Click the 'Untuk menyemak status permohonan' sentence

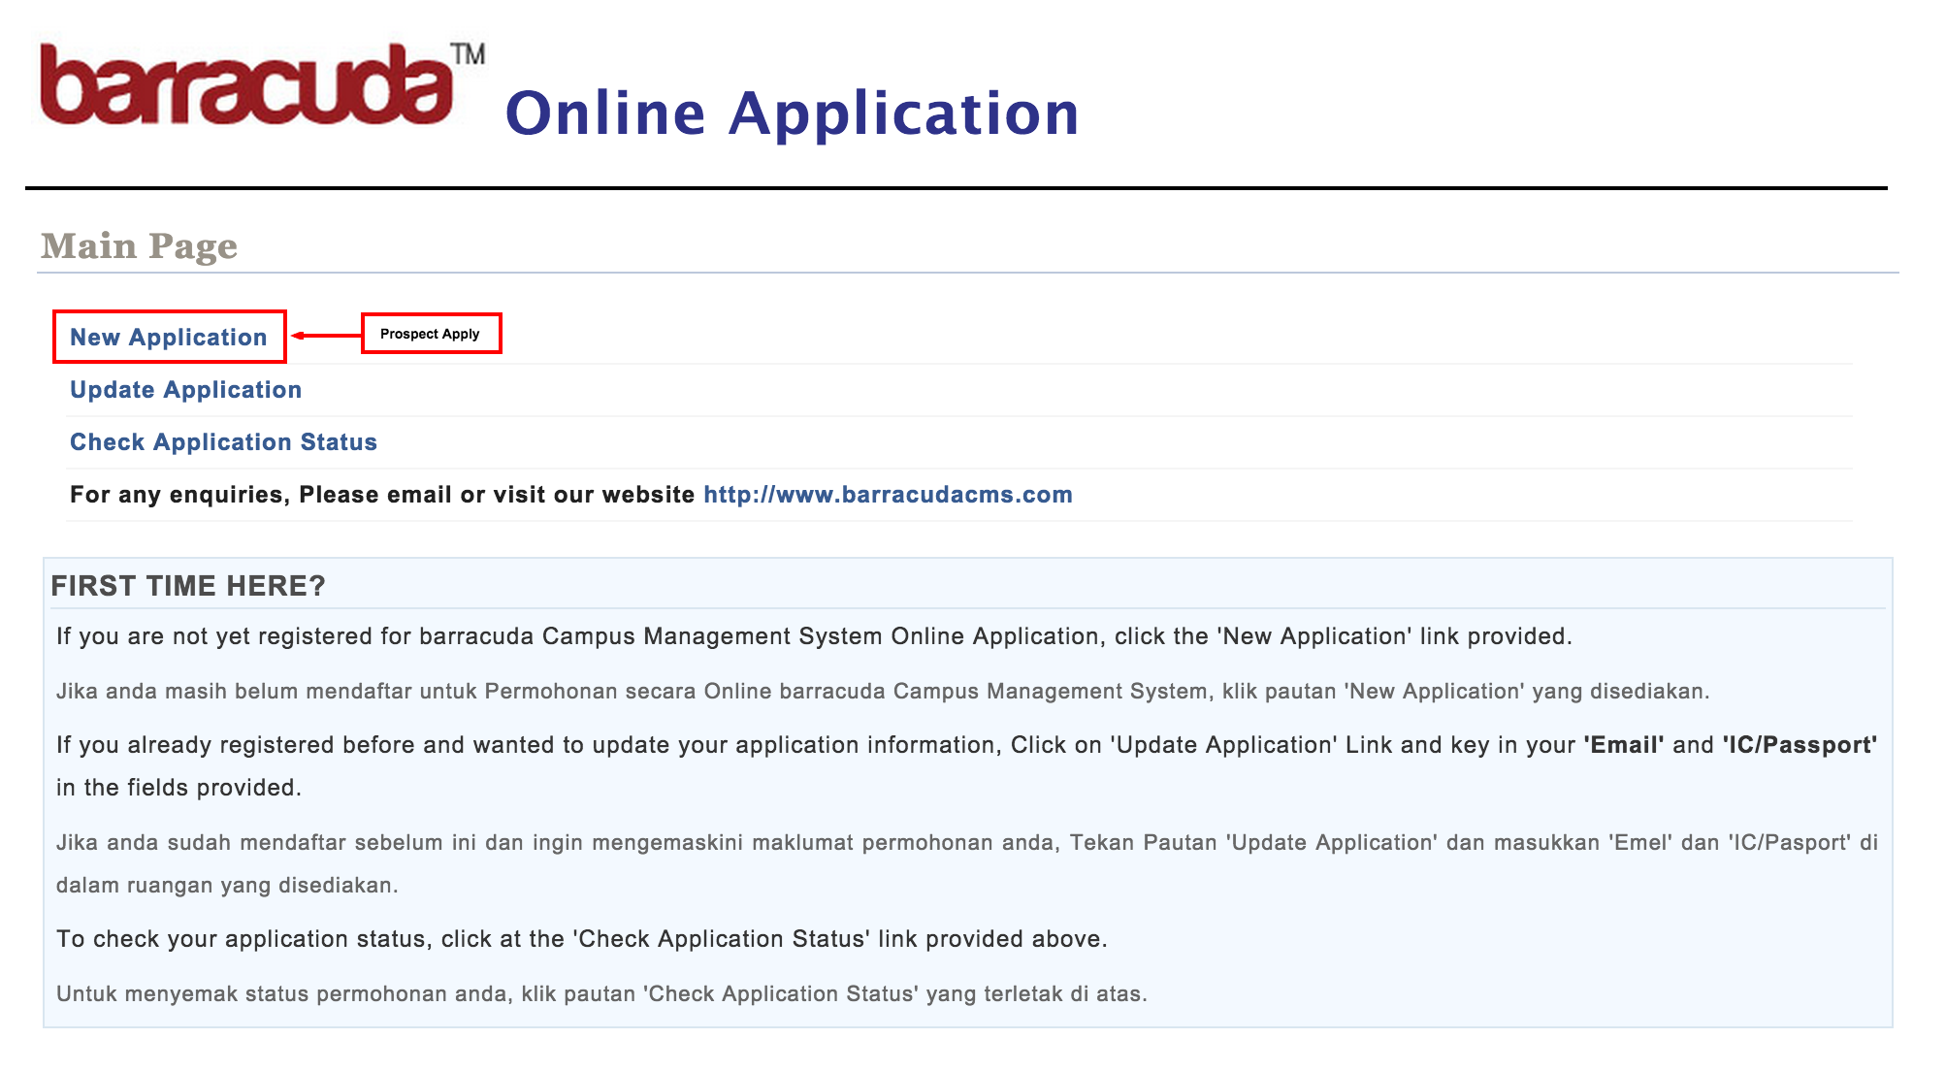coord(600,994)
